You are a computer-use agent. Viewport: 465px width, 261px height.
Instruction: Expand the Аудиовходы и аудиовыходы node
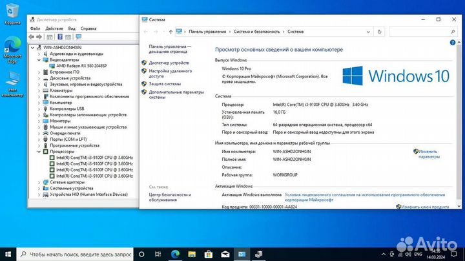click(39, 54)
